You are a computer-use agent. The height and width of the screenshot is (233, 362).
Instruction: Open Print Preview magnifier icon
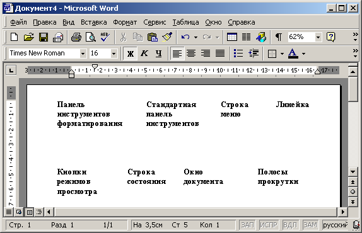(x=91, y=37)
